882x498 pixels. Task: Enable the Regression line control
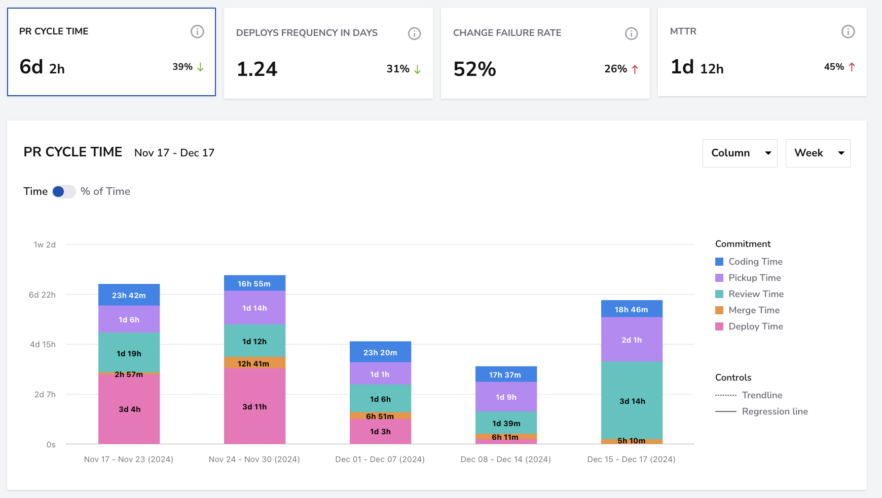coord(762,411)
